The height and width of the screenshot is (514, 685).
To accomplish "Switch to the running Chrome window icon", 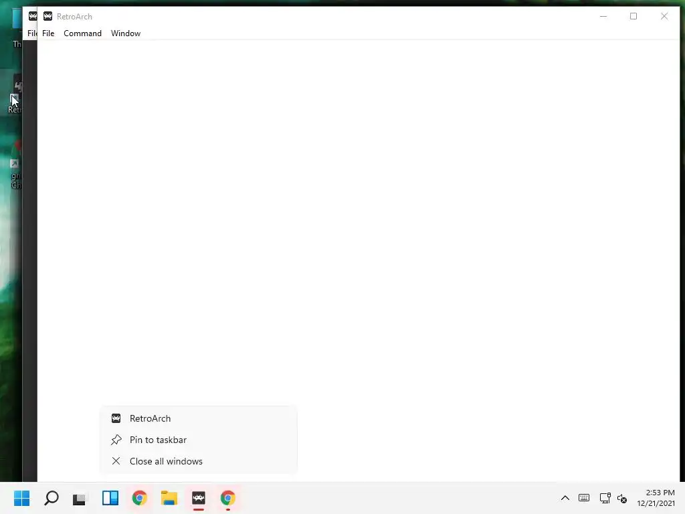I will pos(227,498).
